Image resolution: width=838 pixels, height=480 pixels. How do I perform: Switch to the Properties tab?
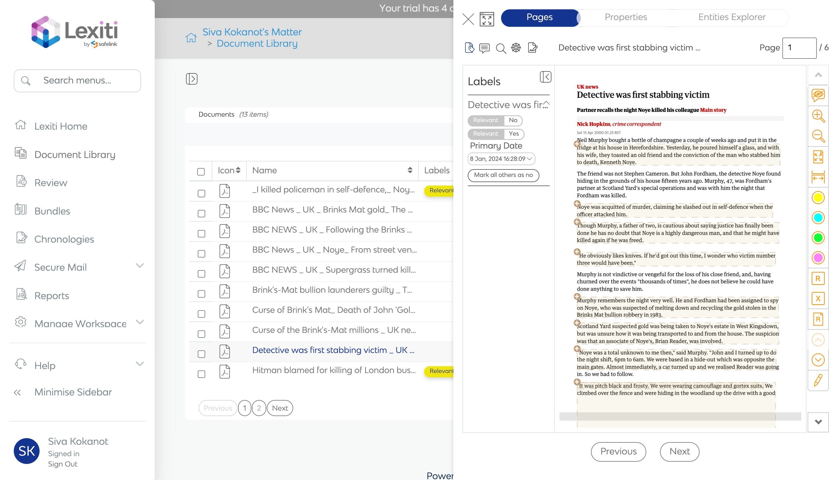click(626, 17)
